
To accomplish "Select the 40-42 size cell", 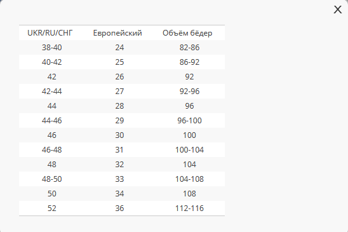I will (x=51, y=62).
